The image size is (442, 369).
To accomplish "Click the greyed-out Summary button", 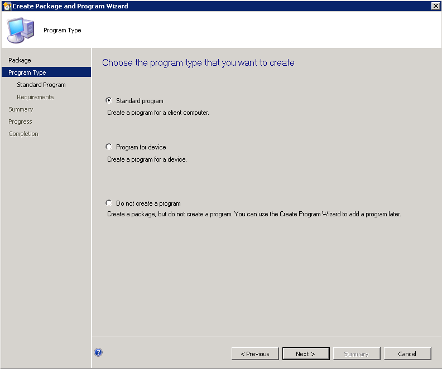I will [357, 353].
